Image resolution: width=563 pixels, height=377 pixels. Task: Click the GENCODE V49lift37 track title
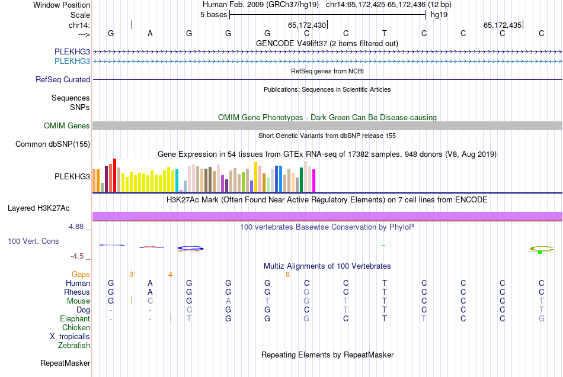[x=327, y=43]
